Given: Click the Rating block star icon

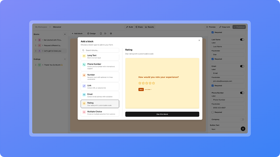Looking at the screenshot, I should [x=84, y=103].
